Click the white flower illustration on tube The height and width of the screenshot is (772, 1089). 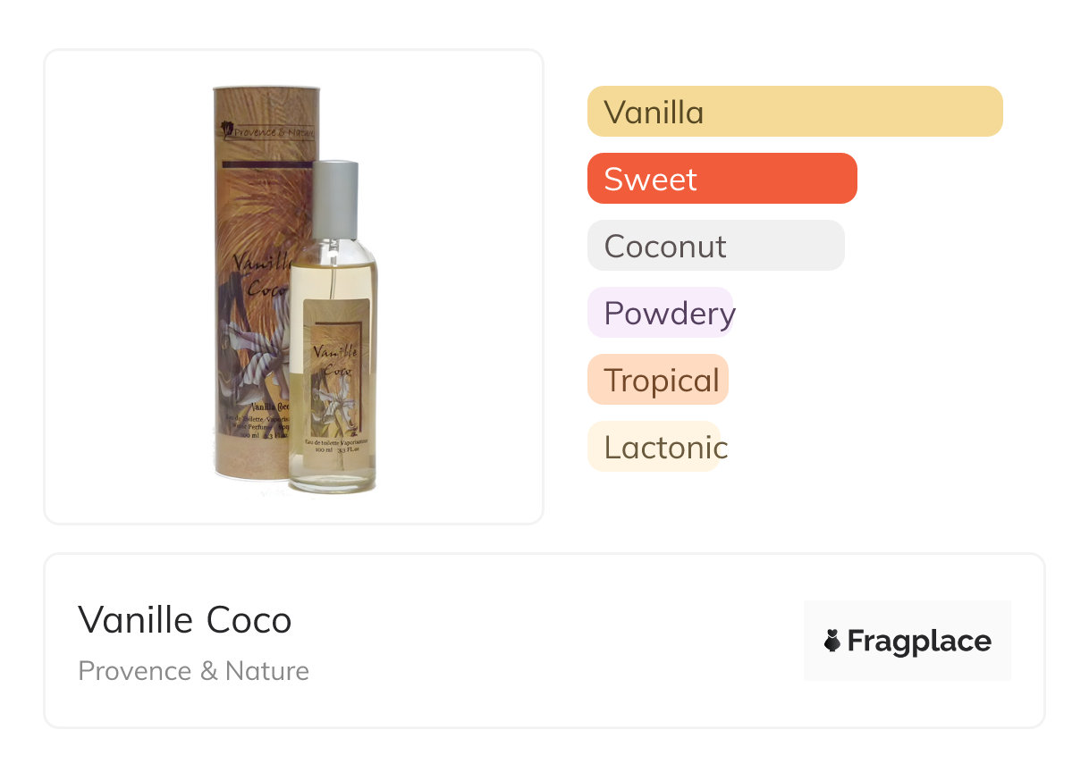(253, 350)
